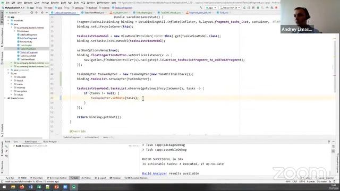Screen dimensions: 340x191
Task: Toggle tool window quick access status bar icon
Action: (x=2, y=181)
